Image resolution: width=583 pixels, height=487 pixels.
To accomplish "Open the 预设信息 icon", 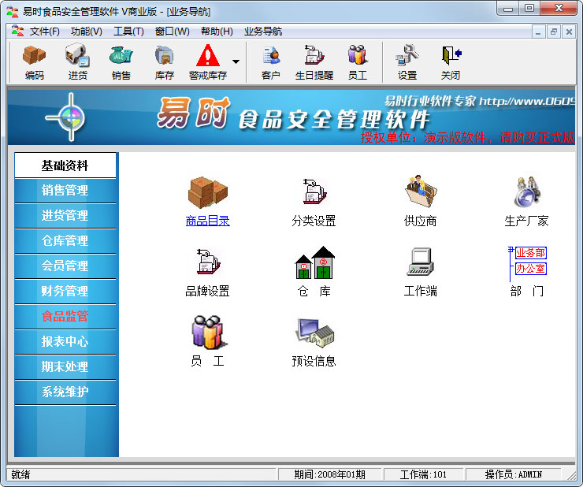I will [314, 333].
